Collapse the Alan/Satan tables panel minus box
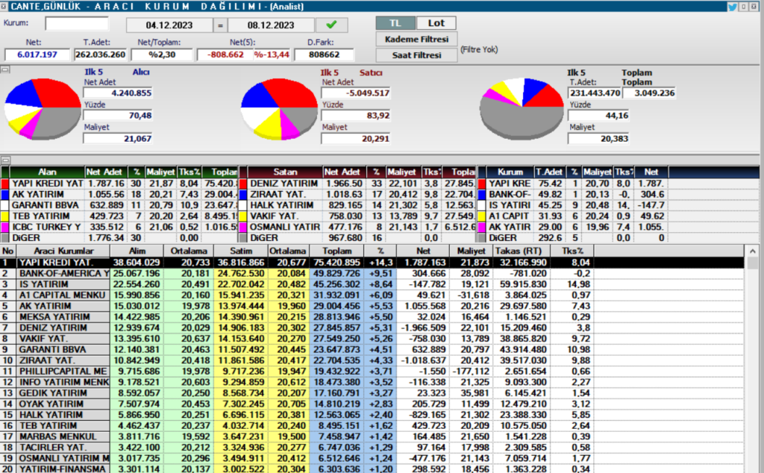This screenshot has width=764, height=473. click(6, 159)
